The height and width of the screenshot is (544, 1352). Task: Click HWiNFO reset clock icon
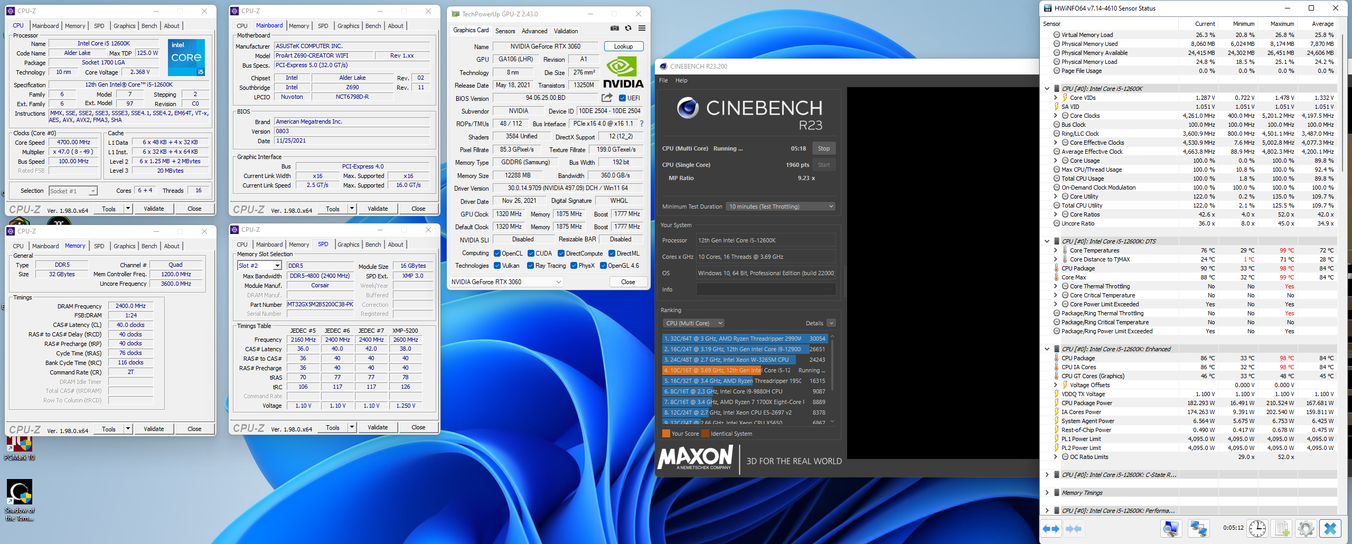[1257, 528]
